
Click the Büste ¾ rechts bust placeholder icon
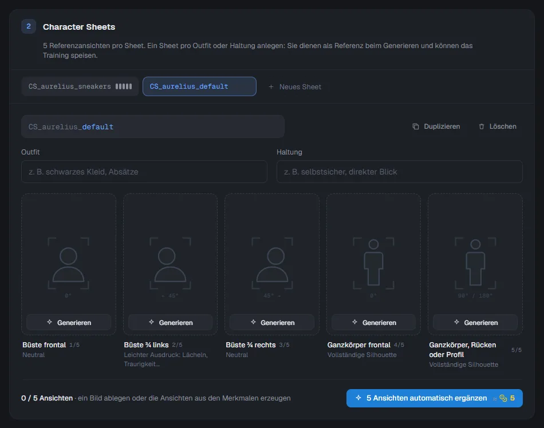(273, 264)
